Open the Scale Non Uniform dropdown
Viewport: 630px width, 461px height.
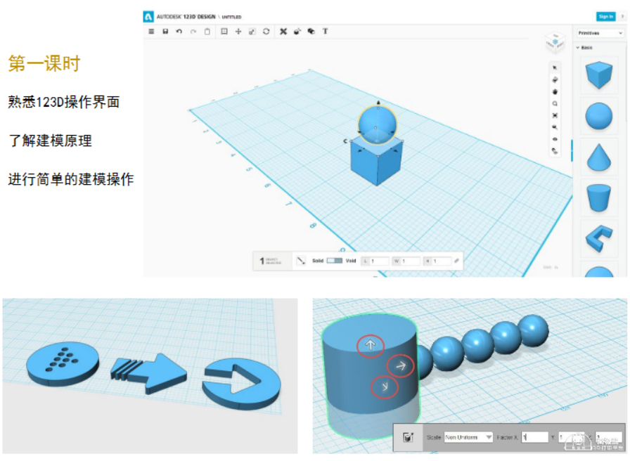pos(470,437)
